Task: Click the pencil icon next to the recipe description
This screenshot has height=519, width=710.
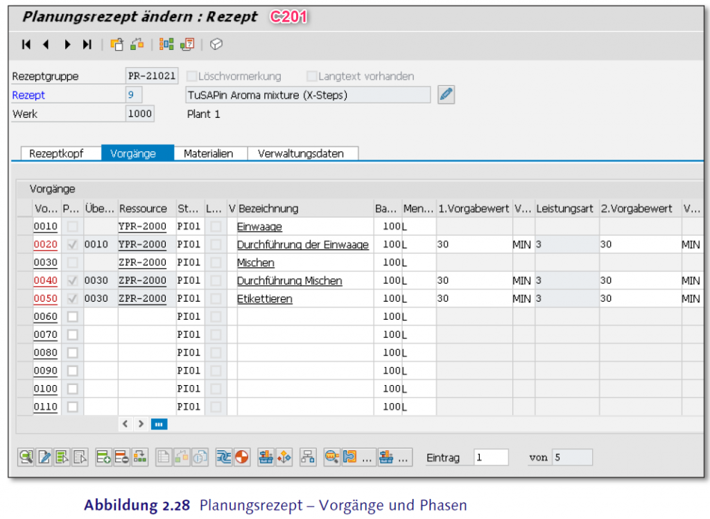Action: point(447,95)
